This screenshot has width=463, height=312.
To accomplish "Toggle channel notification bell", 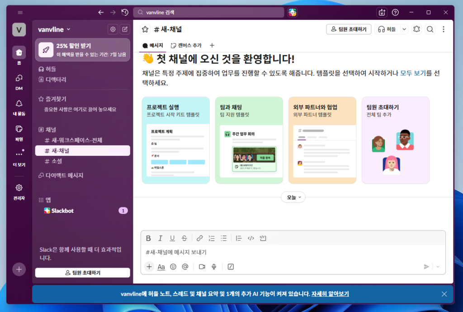I will (x=416, y=29).
